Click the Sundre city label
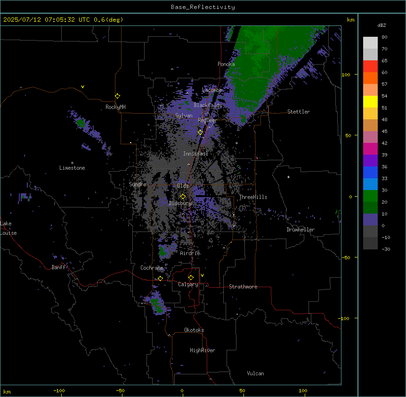 coord(138,184)
